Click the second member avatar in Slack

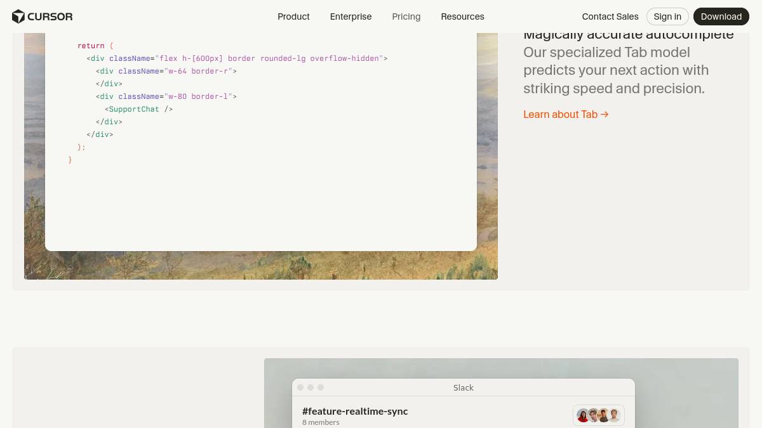tap(594, 415)
